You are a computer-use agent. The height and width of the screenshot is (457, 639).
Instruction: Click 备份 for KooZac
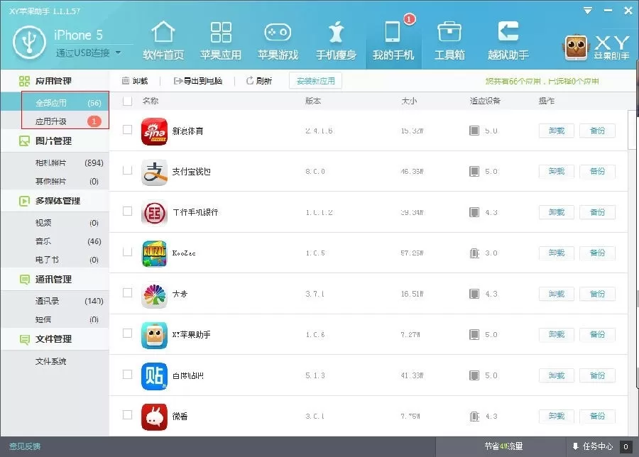pos(597,253)
